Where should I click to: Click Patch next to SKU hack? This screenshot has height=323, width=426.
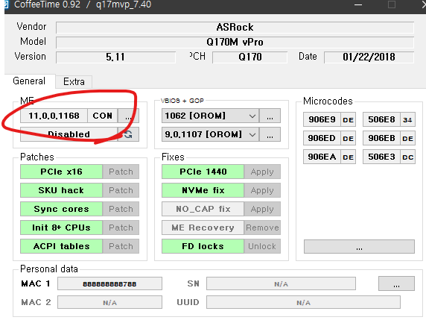click(121, 190)
